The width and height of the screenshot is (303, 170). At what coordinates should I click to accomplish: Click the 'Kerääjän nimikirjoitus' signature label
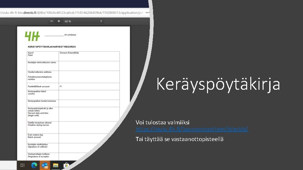[x=38, y=144]
